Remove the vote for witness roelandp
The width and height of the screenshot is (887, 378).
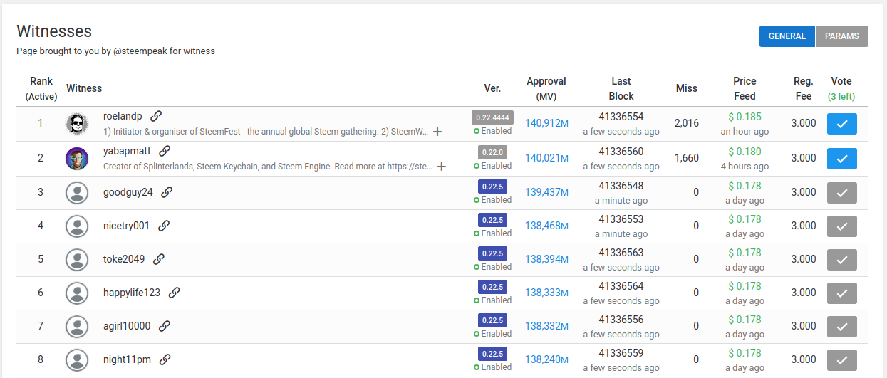(x=841, y=124)
